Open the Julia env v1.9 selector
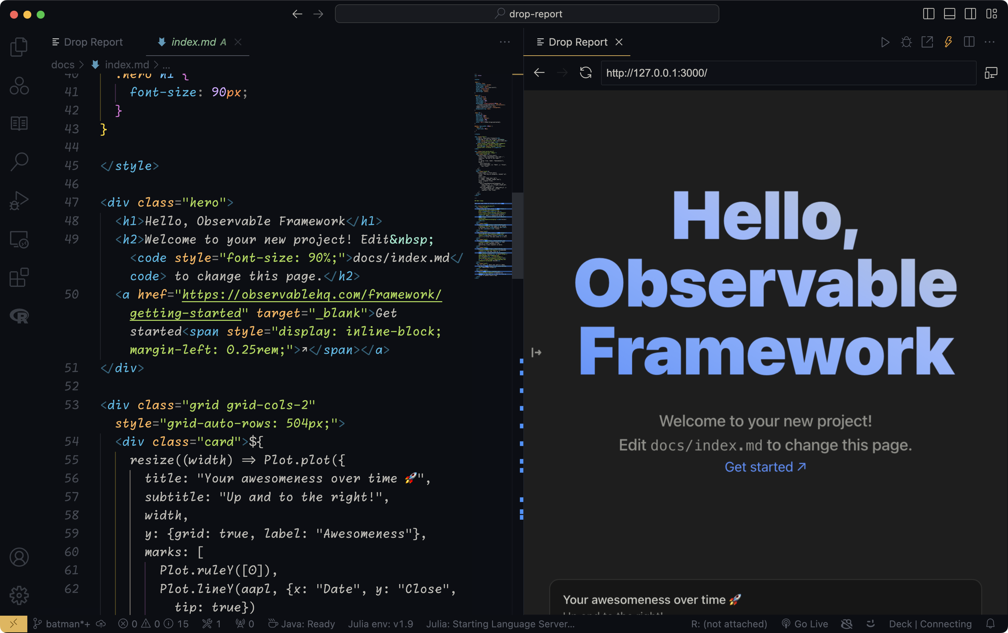1008x633 pixels. 380,623
